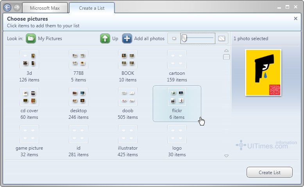The height and width of the screenshot is (187, 304).
Task: Click the '5 items' text under 7788
Action: click(x=79, y=80)
